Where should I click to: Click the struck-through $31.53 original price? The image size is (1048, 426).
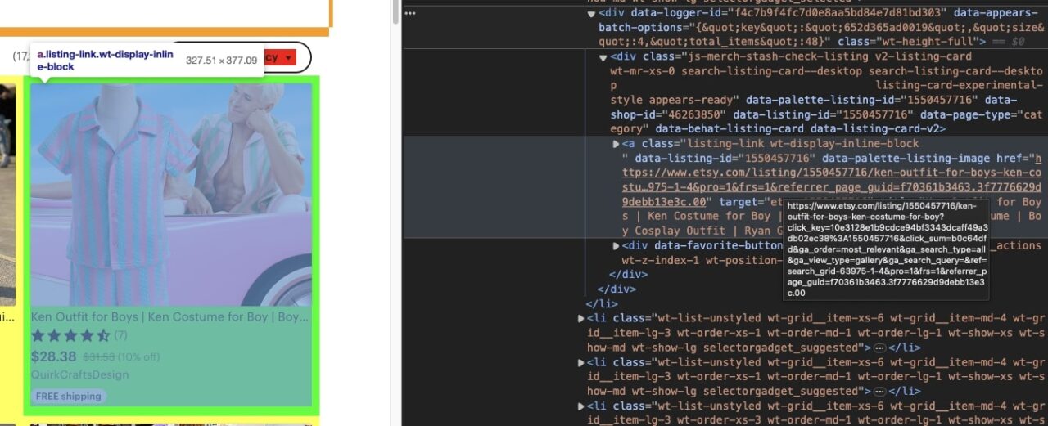pyautogui.click(x=98, y=357)
